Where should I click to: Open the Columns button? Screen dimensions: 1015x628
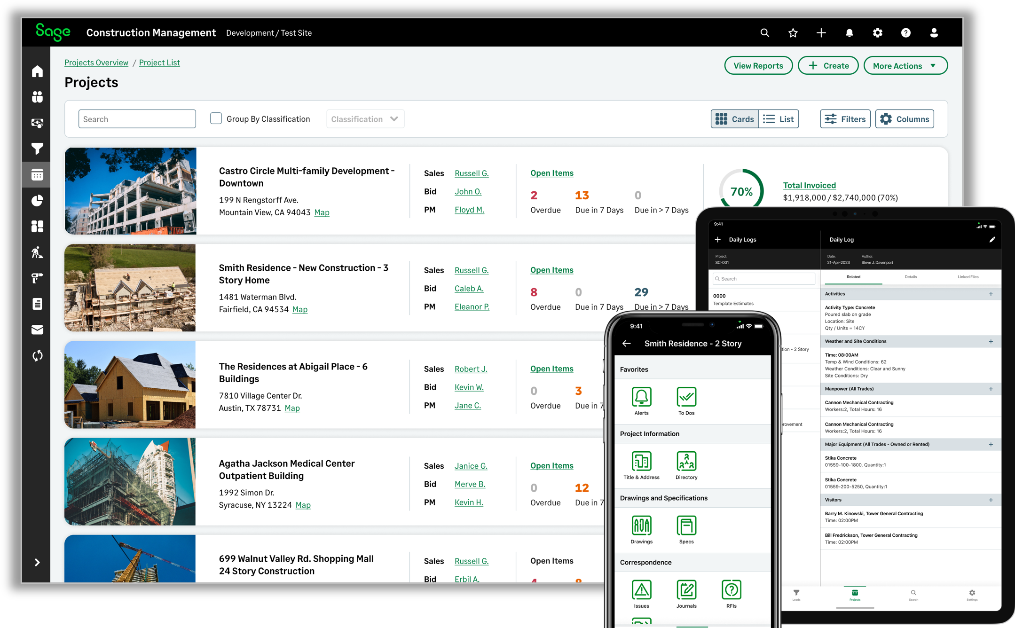tap(905, 119)
